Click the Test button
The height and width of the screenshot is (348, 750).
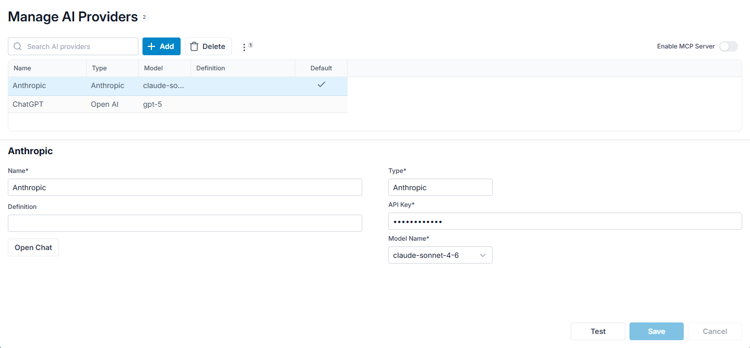click(x=598, y=331)
